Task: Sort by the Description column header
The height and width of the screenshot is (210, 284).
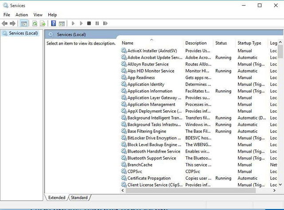Action: click(x=198, y=43)
